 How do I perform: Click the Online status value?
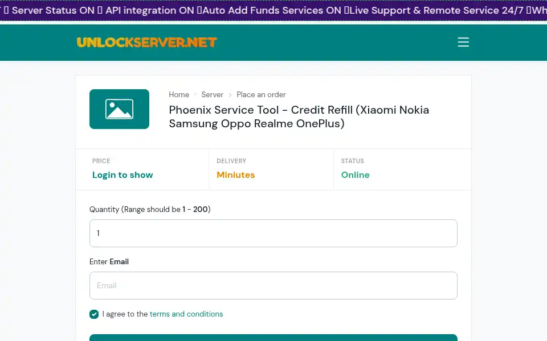click(355, 174)
